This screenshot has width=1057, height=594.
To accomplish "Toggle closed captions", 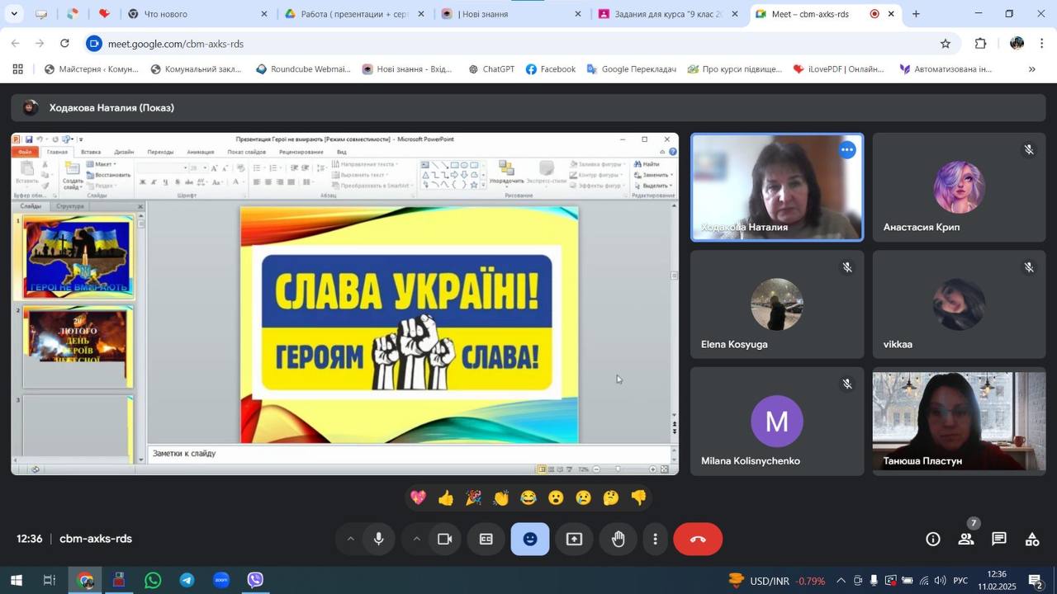I will [486, 539].
